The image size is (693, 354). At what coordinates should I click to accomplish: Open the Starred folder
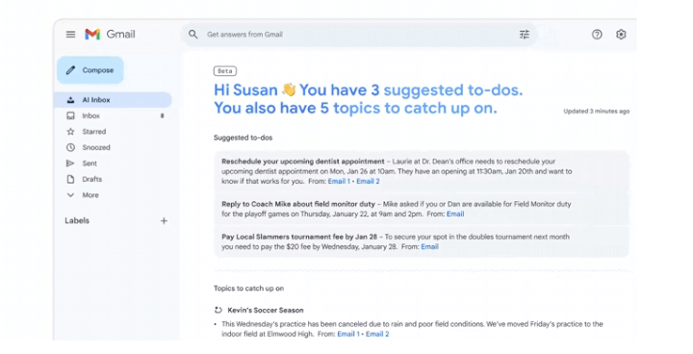click(113, 132)
